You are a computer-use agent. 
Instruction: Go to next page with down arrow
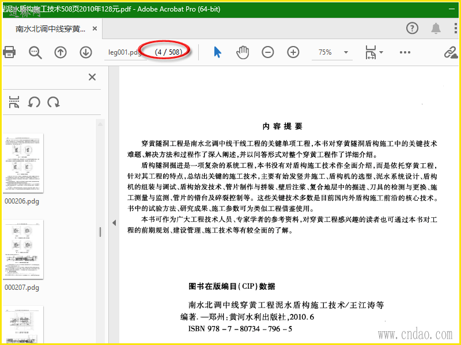(85, 52)
